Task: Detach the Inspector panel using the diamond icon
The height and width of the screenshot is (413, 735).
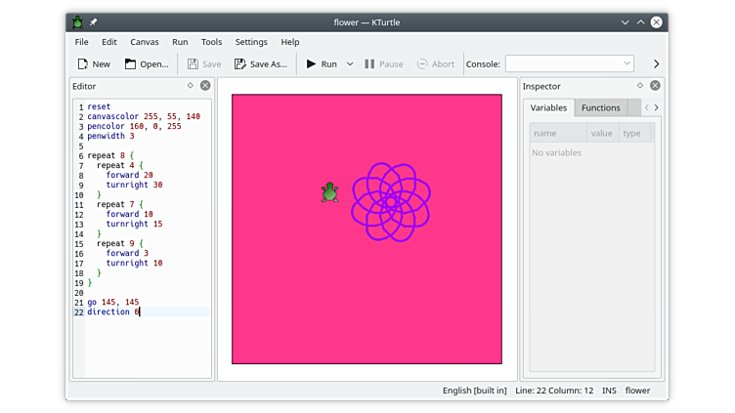Action: (641, 86)
